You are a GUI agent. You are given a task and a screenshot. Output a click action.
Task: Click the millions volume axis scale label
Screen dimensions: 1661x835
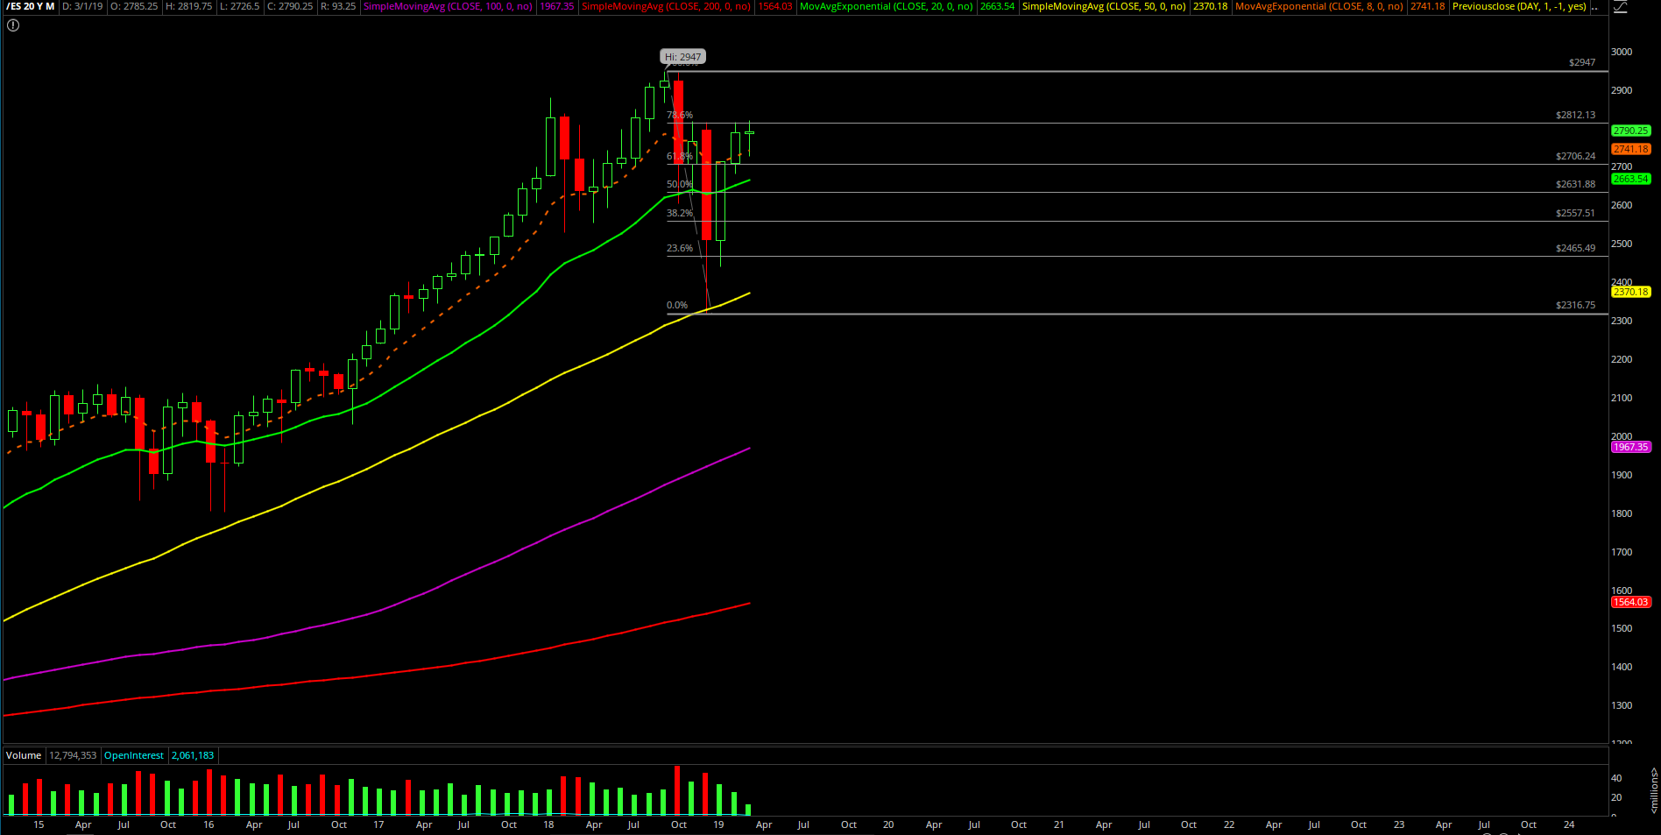tap(1654, 790)
